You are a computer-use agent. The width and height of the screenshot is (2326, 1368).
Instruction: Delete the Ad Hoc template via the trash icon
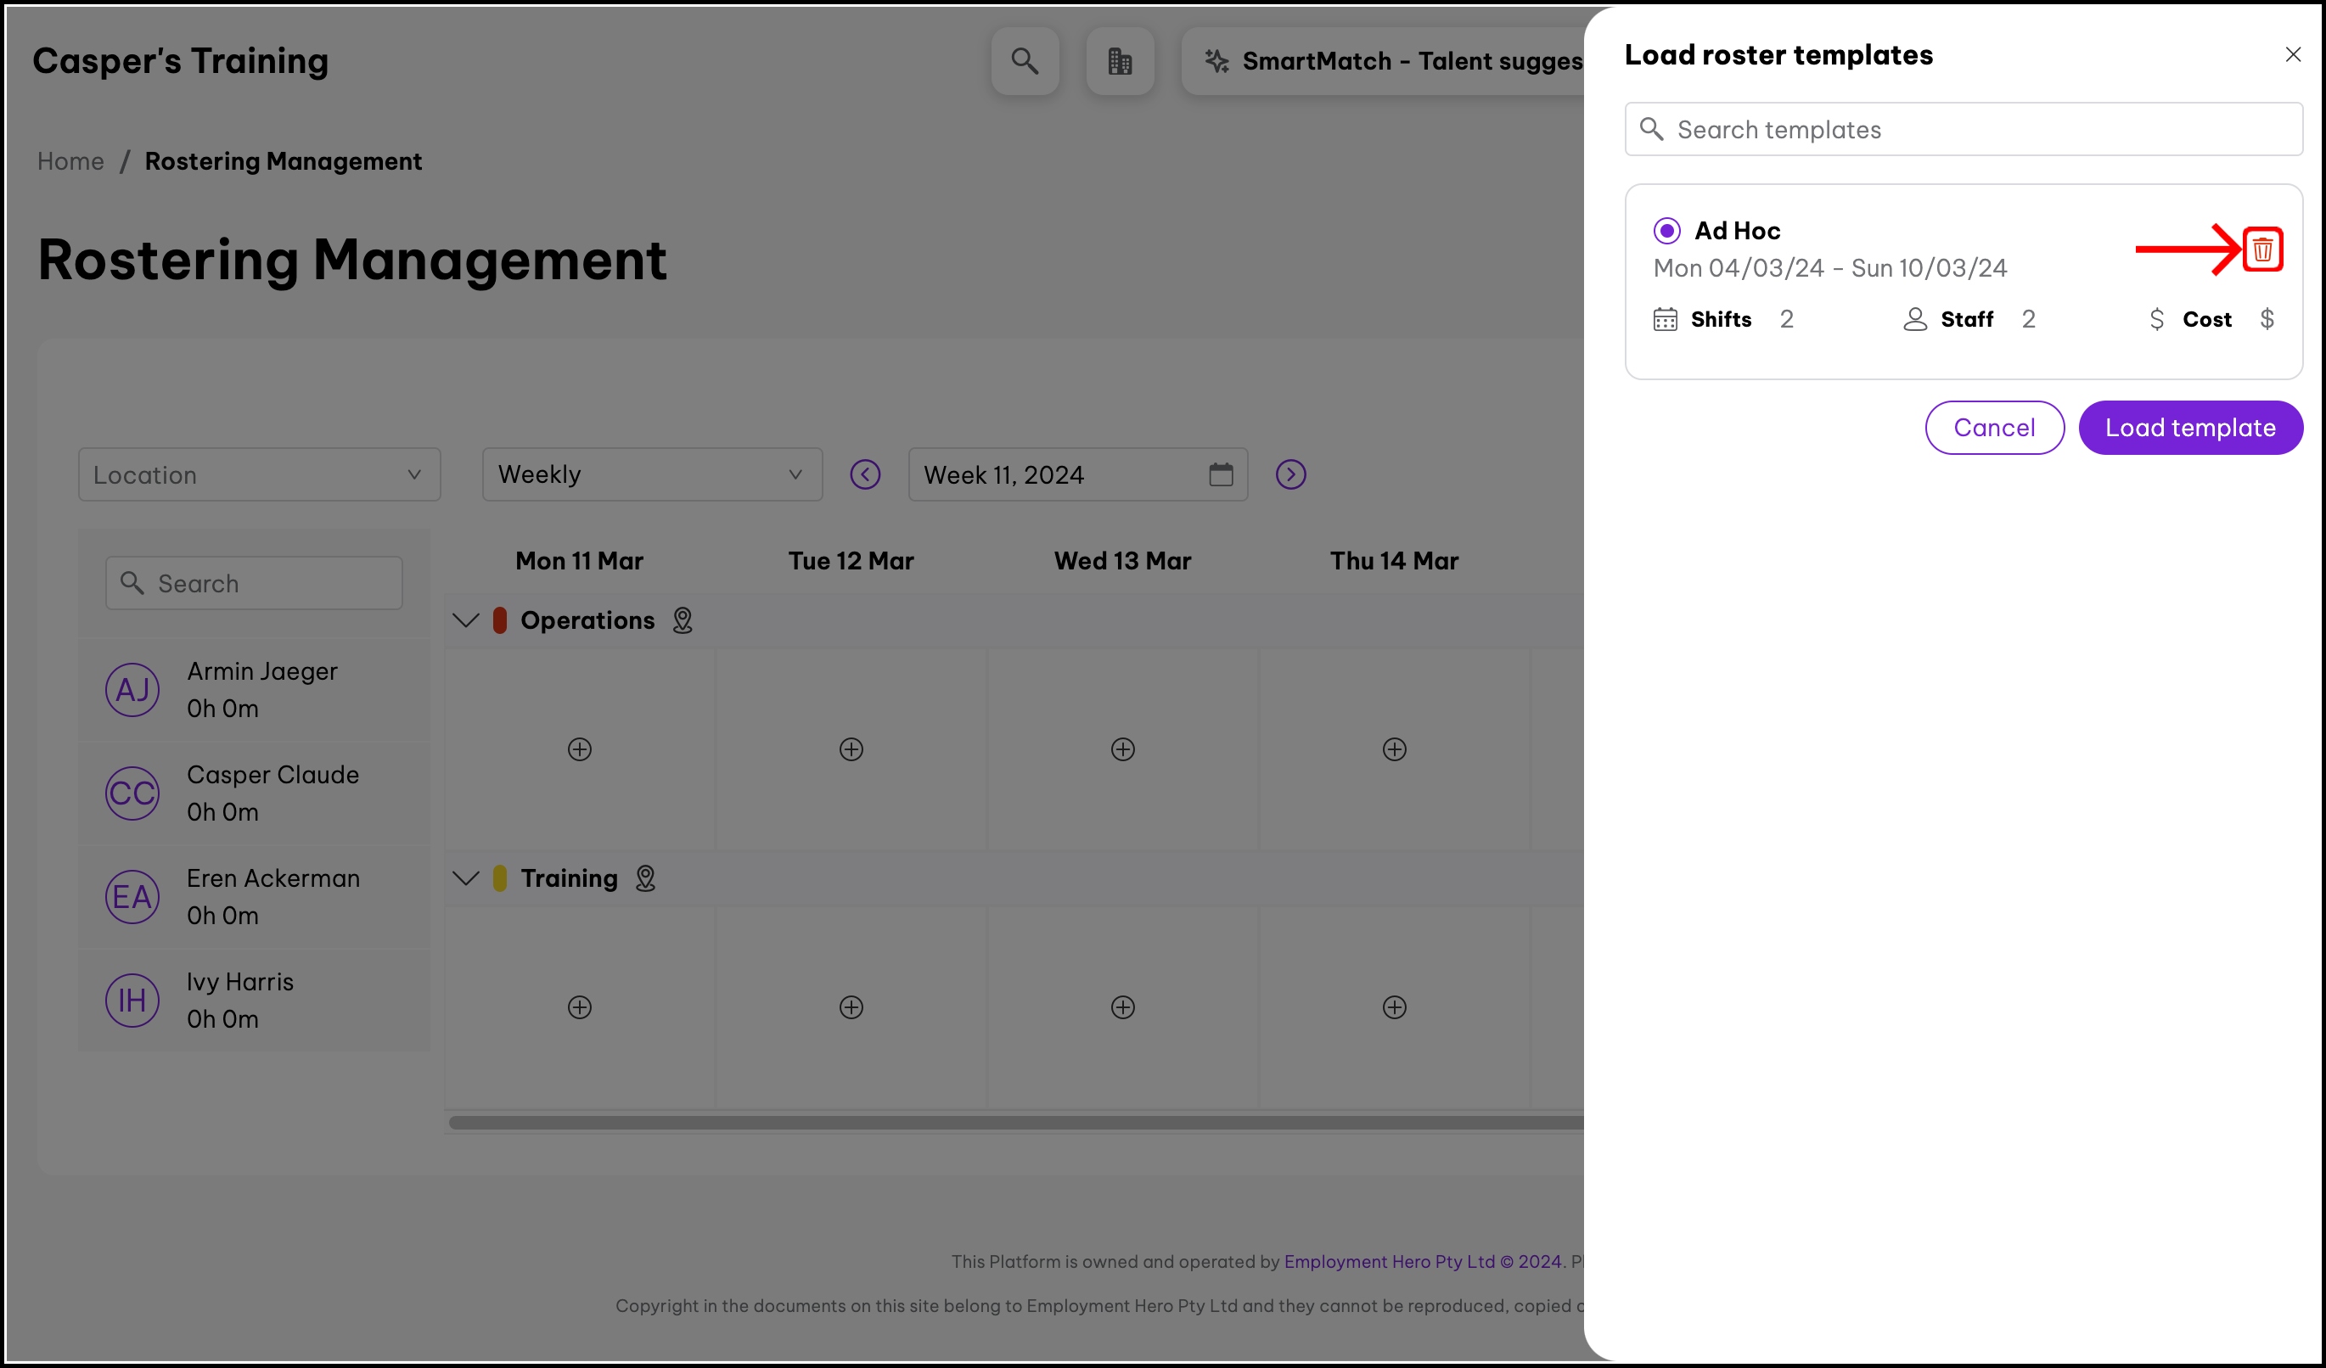click(x=2261, y=249)
